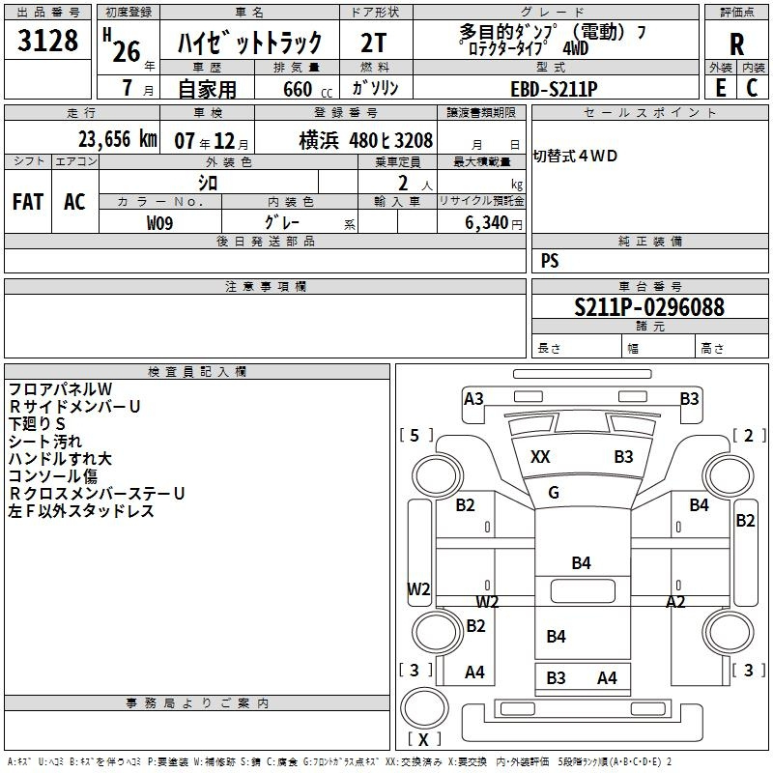Click the inspection expiry 07年12月
The width and height of the screenshot is (773, 773).
tap(212, 141)
